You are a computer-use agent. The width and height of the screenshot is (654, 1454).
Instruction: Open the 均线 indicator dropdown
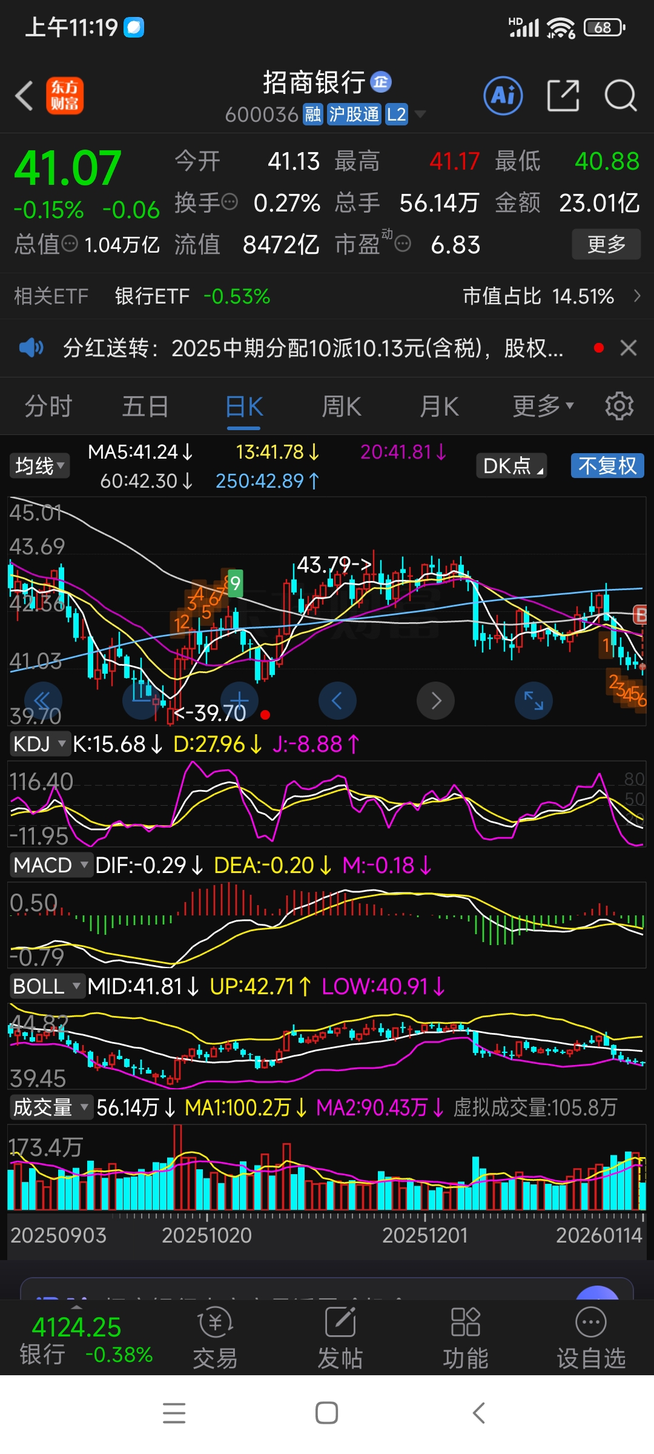point(39,466)
